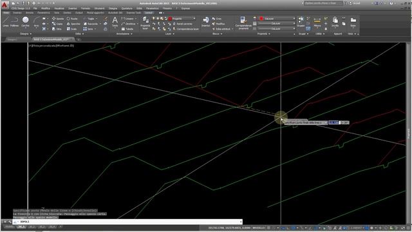412x232 pixels.
Task: Click the Specchio mirror tool
Action: coord(73,24)
